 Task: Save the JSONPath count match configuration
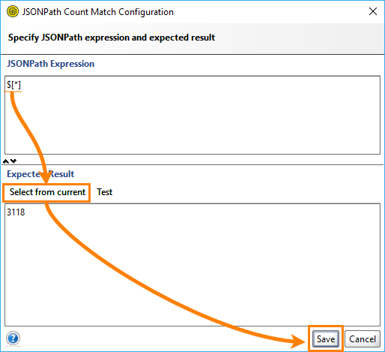tap(326, 339)
